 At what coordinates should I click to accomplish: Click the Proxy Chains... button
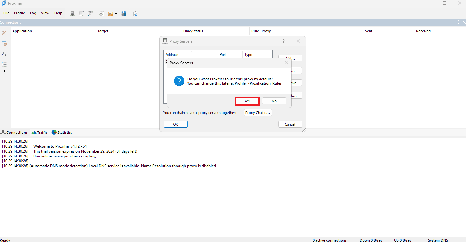[258, 113]
